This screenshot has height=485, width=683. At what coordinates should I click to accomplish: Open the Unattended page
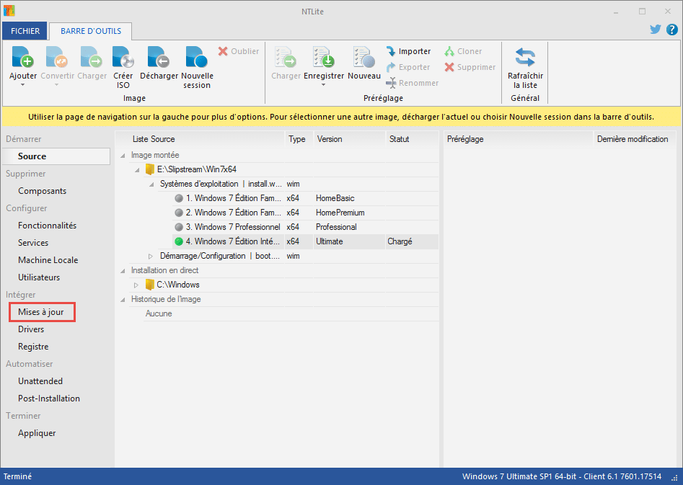coord(40,381)
